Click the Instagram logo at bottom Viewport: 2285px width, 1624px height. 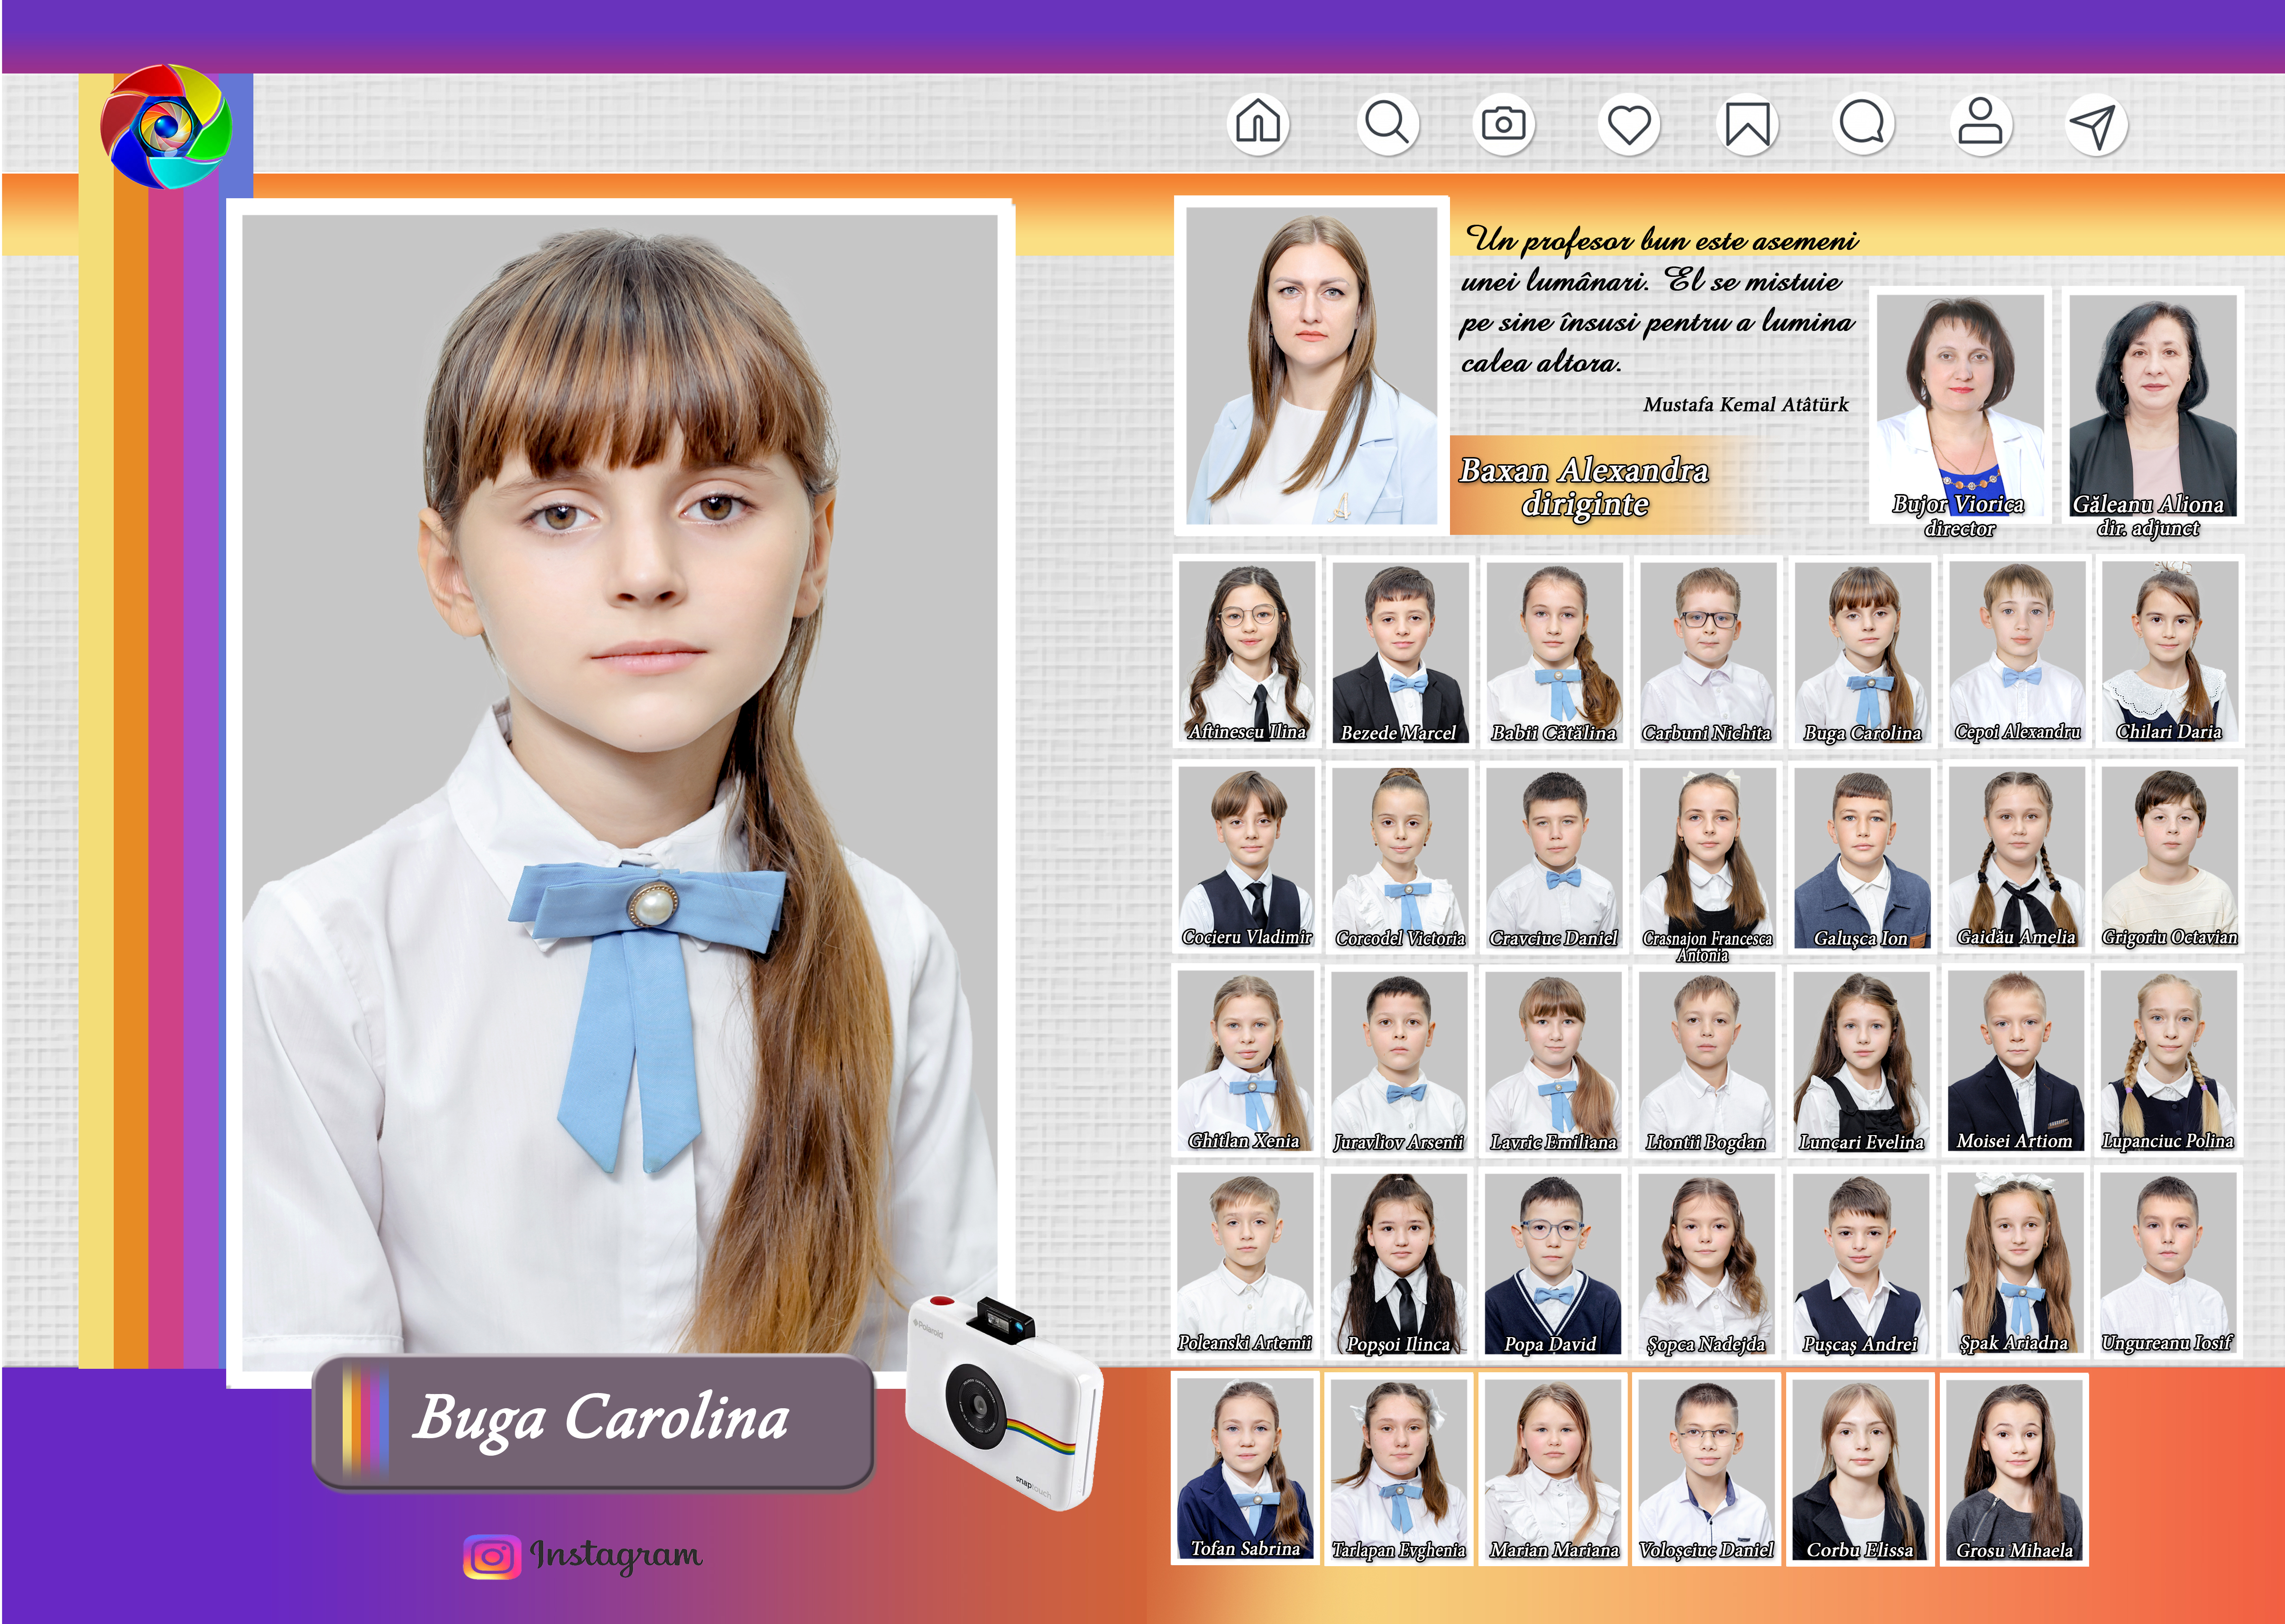tap(492, 1556)
